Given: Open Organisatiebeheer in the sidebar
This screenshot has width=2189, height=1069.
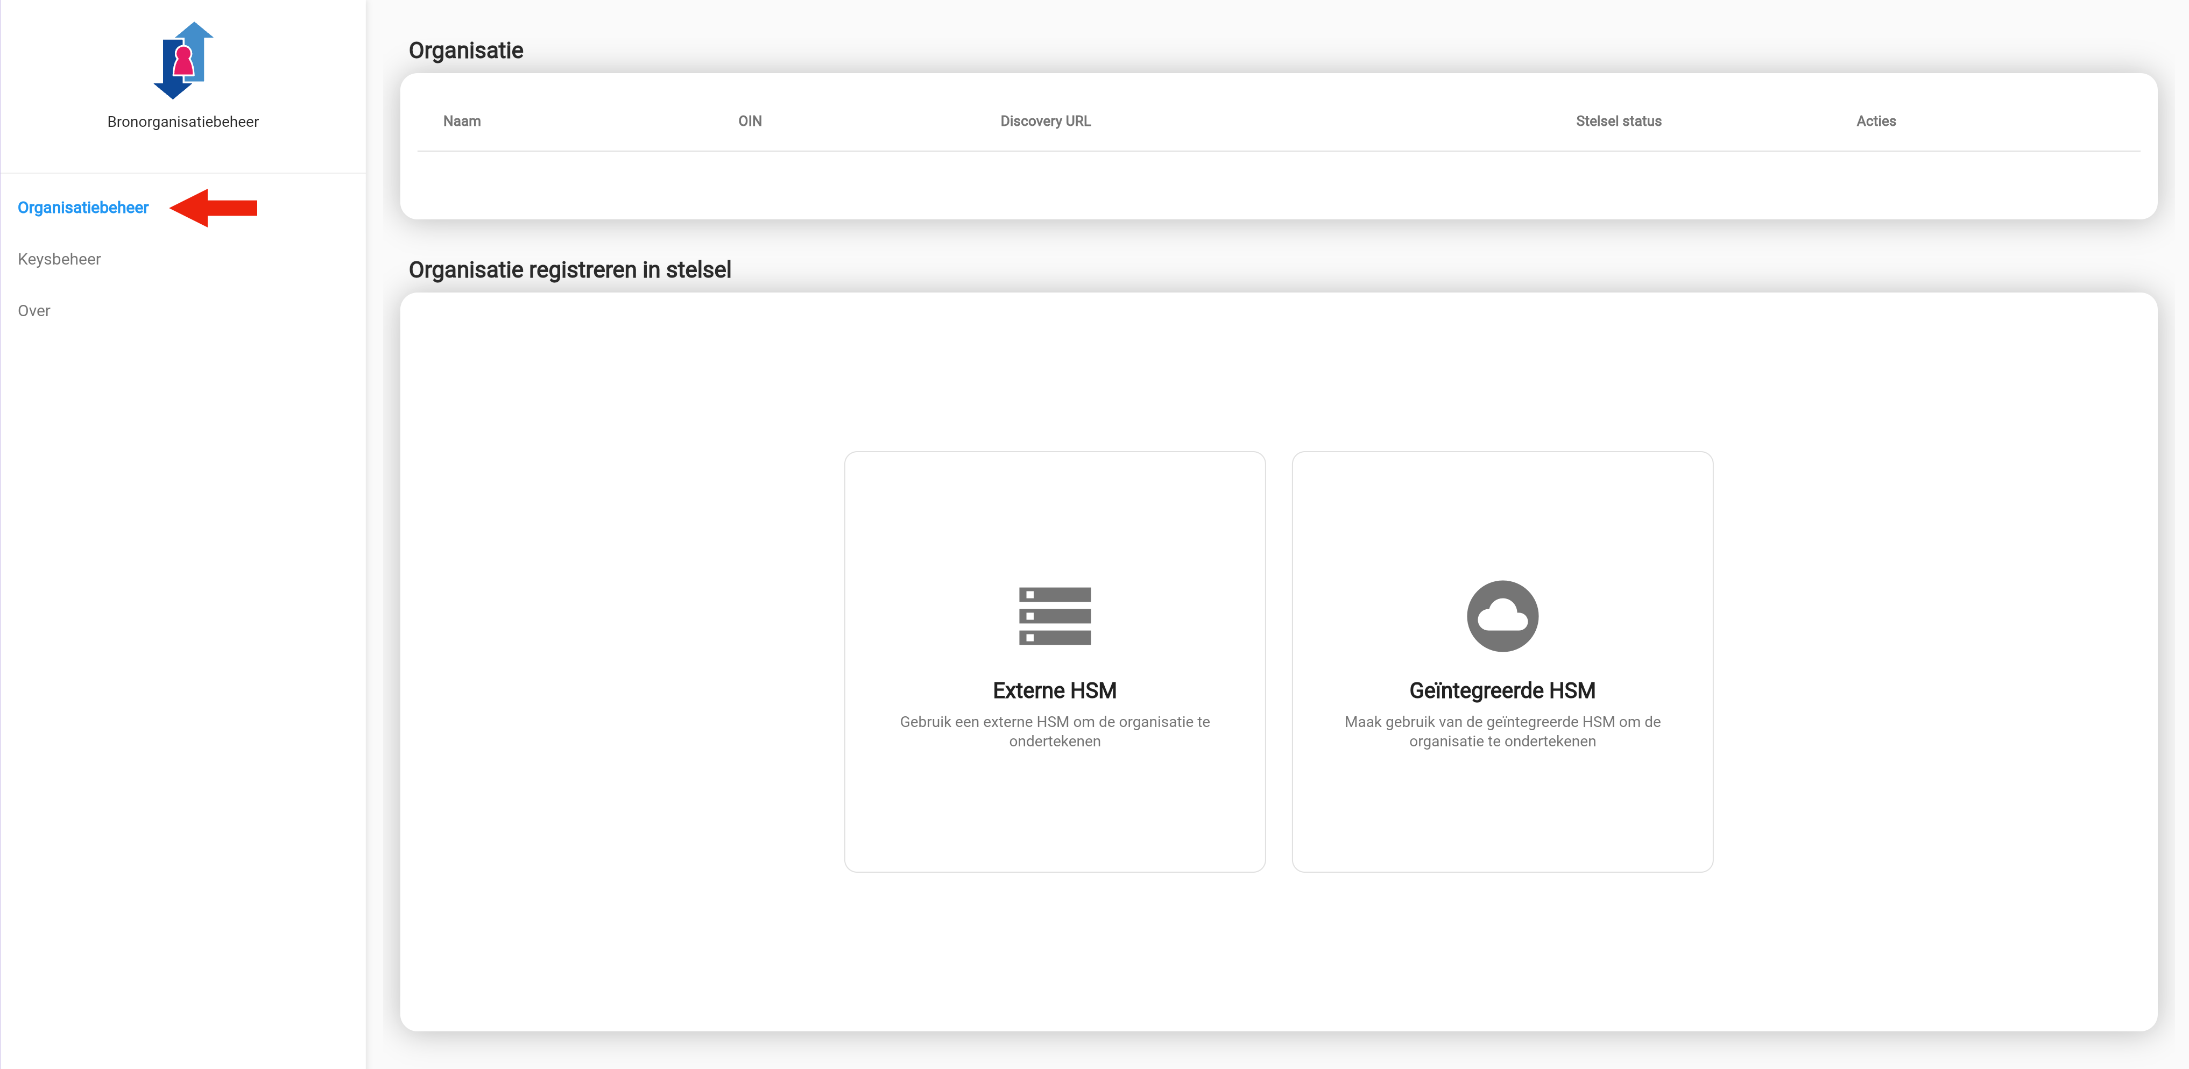Looking at the screenshot, I should [x=83, y=208].
